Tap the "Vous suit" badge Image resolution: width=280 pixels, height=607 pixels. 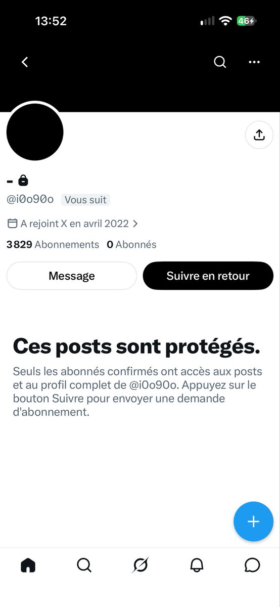(85, 200)
